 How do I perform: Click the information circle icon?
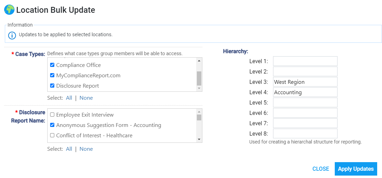(12, 35)
